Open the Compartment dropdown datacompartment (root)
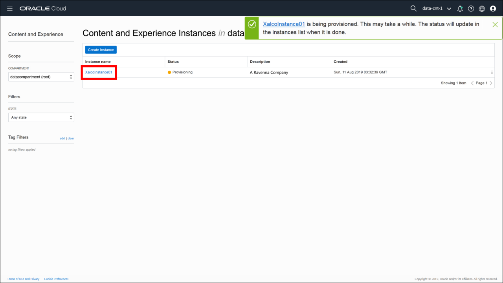 coord(41,77)
